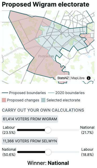Image resolution: width=97 pixels, height=168 pixels.
Task: Click the Proposed boundaries legend line
Action: pyautogui.click(x=5, y=93)
